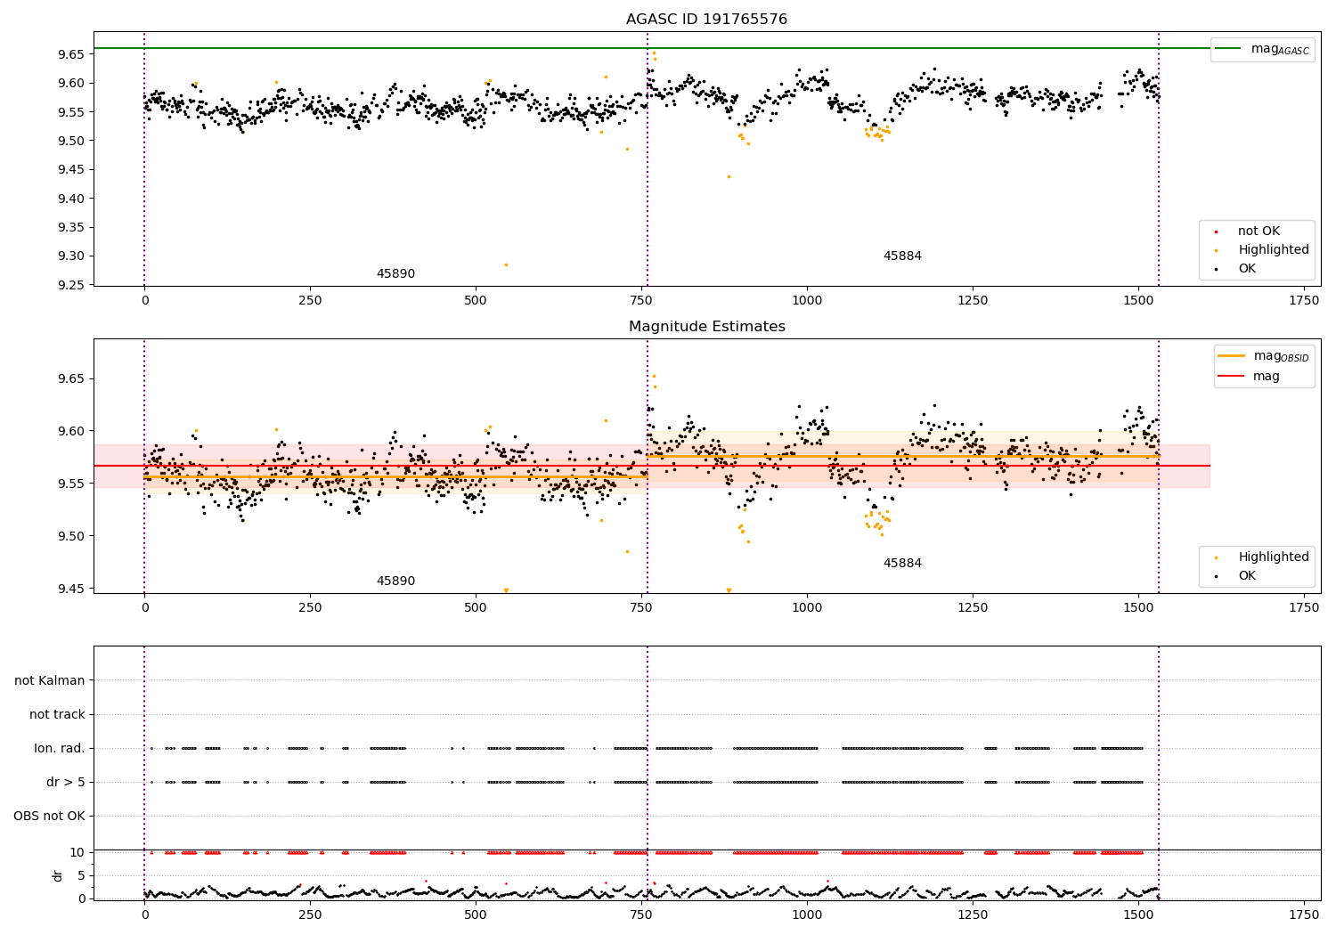Viewport: 1336px width, 935px height.
Task: Click the orange down-triangle marker near x=880
Action: click(729, 590)
